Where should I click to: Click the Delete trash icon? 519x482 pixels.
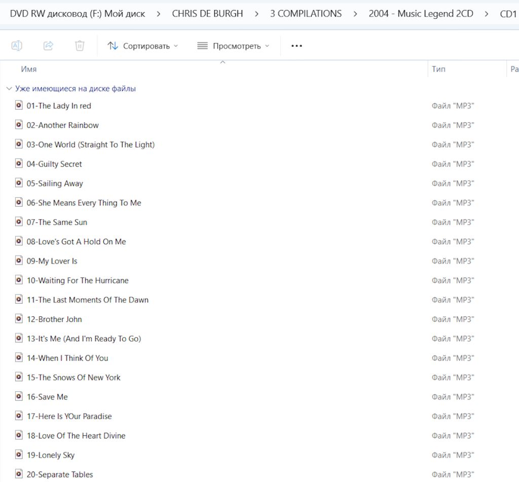tap(80, 46)
